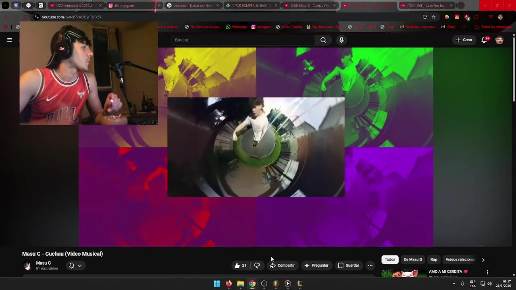The image size is (516, 290).
Task: Click the 81 suscriptores text
Action: 47,269
